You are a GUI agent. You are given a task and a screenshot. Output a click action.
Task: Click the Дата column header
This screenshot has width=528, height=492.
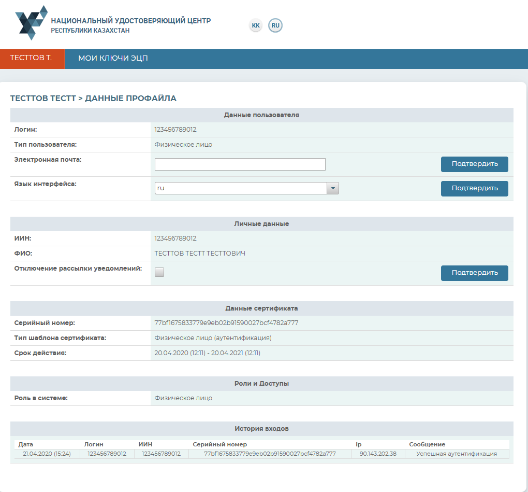(x=26, y=444)
